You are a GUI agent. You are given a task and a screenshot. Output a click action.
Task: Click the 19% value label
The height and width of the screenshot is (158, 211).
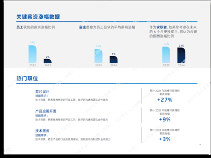[x=32, y=43]
